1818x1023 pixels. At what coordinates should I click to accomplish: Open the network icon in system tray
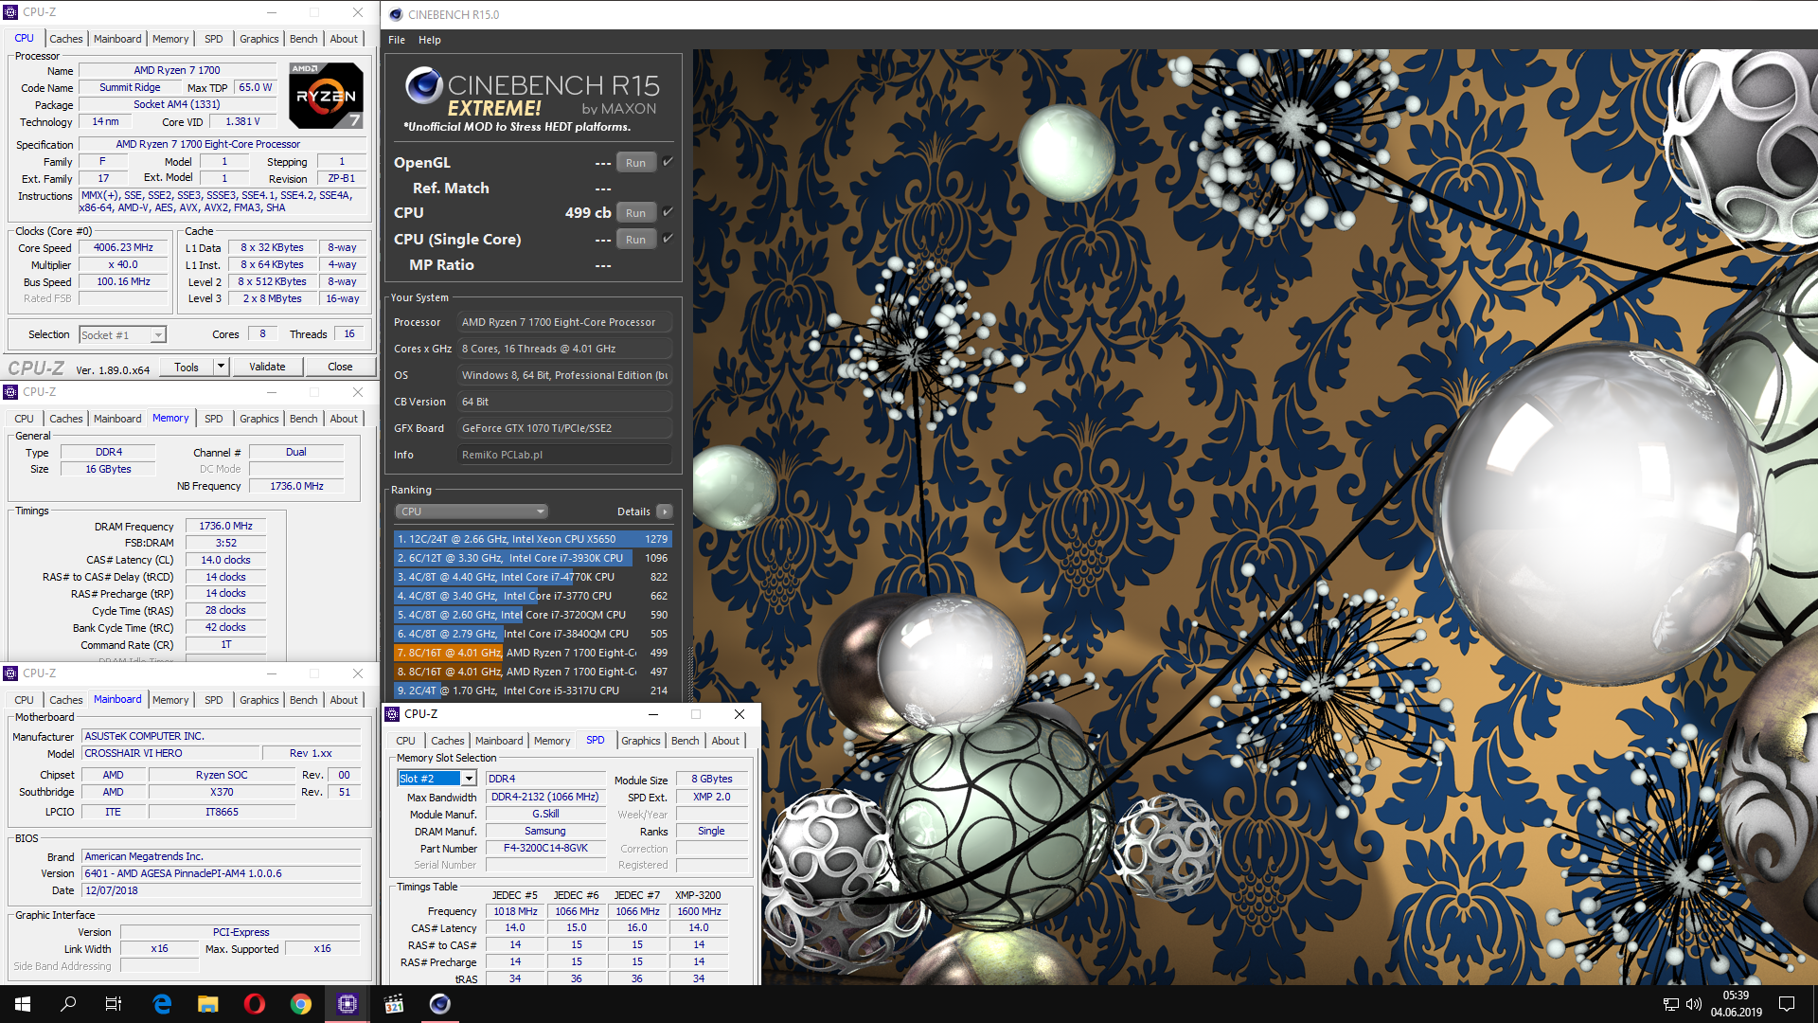coord(1671,1004)
